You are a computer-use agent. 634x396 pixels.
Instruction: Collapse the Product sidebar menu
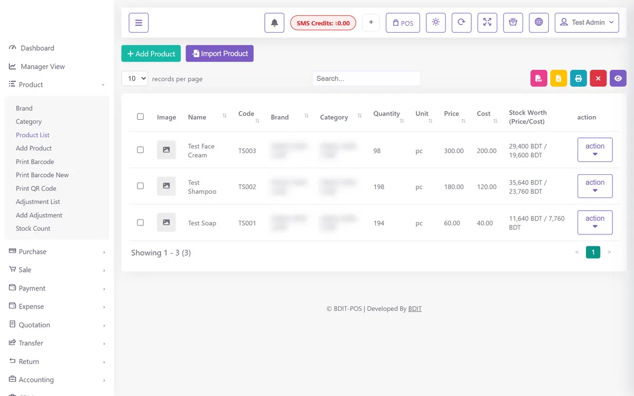click(x=57, y=84)
